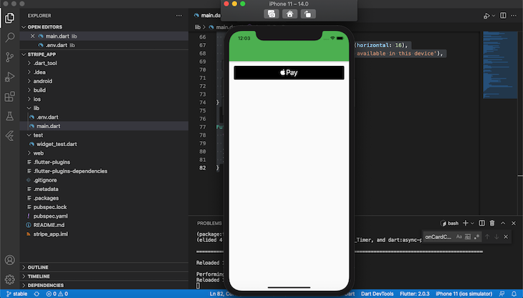523x298 pixels.
Task: Open Dart DevTools from status bar
Action: (377, 294)
